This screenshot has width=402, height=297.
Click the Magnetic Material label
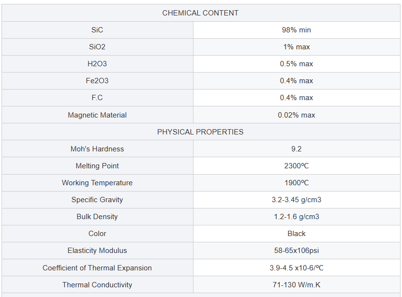coord(97,115)
